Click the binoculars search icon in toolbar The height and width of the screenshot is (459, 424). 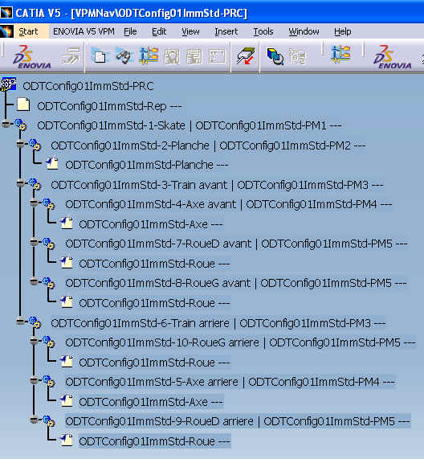(x=124, y=56)
